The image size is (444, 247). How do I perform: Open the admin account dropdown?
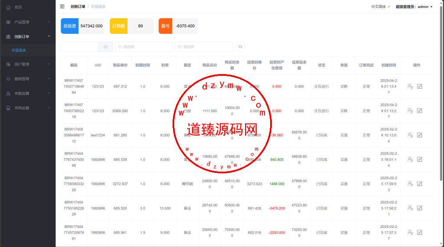(414, 7)
